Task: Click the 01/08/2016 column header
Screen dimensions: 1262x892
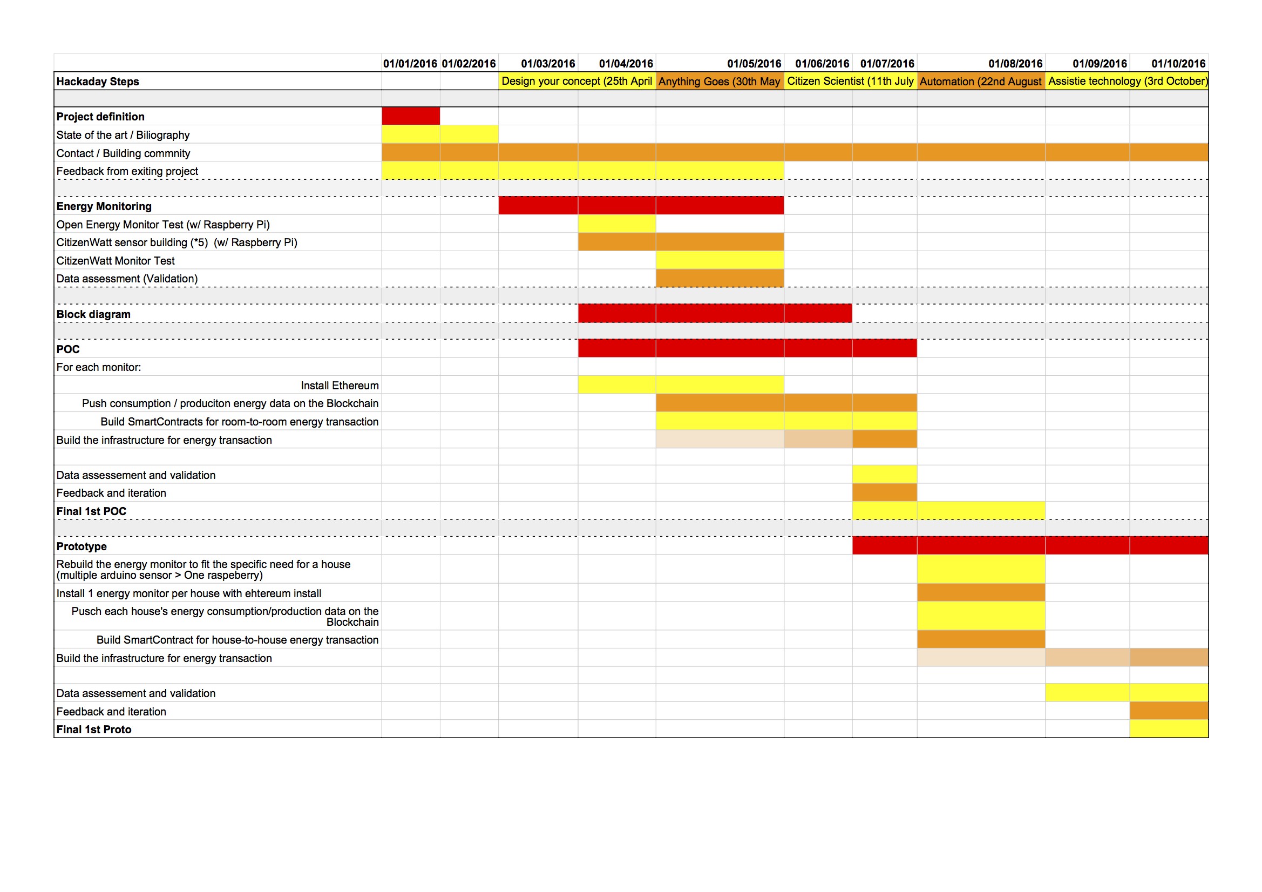Action: point(1015,64)
